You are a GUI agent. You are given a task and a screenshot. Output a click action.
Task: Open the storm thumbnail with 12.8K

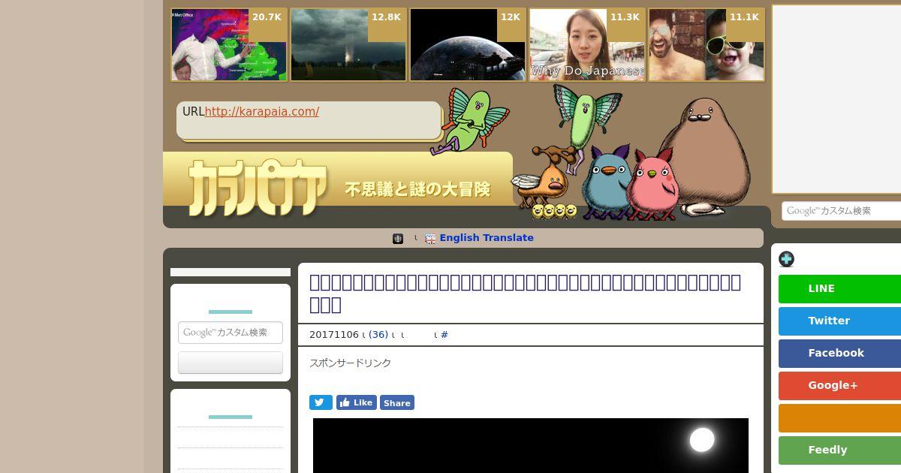348,45
